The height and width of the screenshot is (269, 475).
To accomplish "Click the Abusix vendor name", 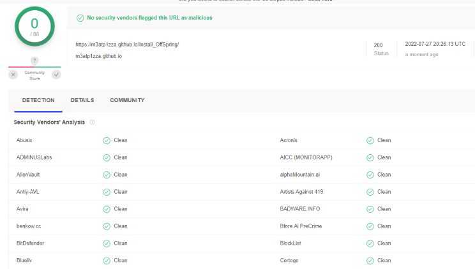I will click(x=24, y=140).
